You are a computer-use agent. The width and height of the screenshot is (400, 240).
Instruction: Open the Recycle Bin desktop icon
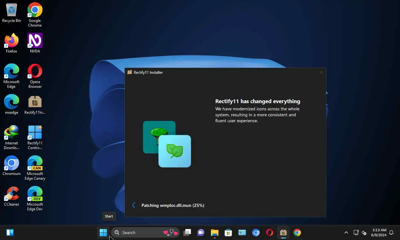(x=12, y=13)
